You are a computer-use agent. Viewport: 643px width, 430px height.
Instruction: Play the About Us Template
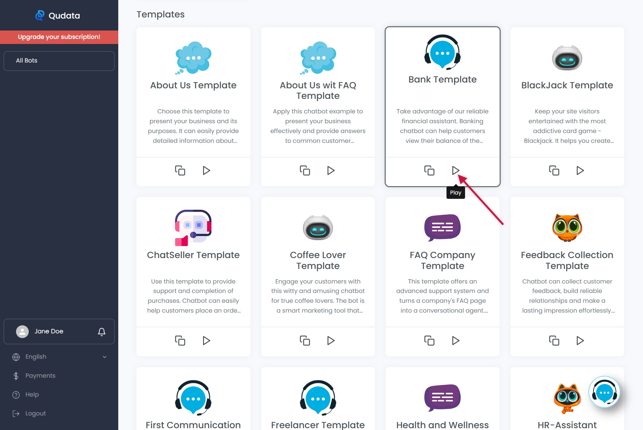click(206, 170)
